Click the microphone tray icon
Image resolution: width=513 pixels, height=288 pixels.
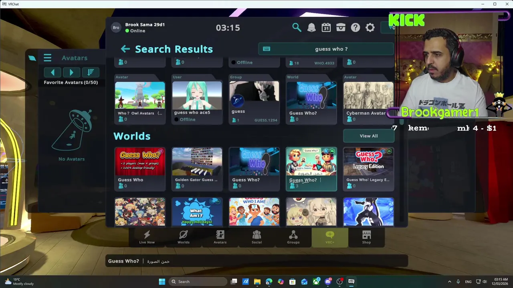tap(458, 282)
